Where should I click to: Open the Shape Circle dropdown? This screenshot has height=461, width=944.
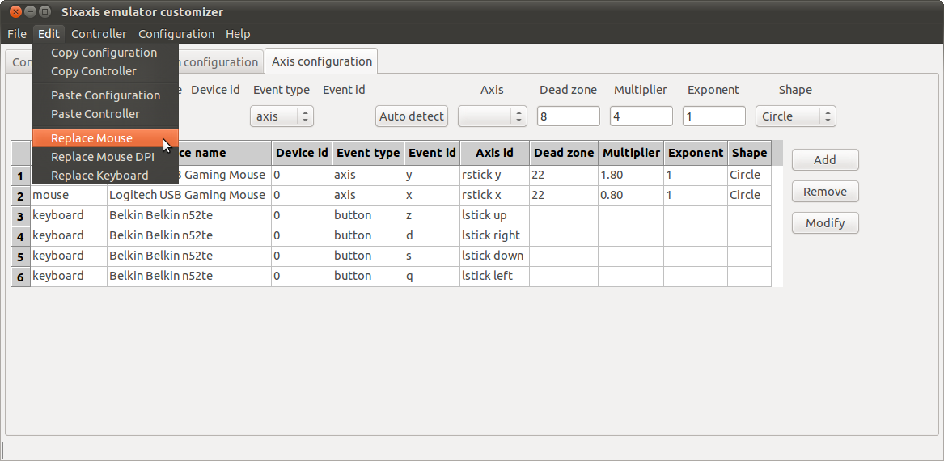point(795,116)
